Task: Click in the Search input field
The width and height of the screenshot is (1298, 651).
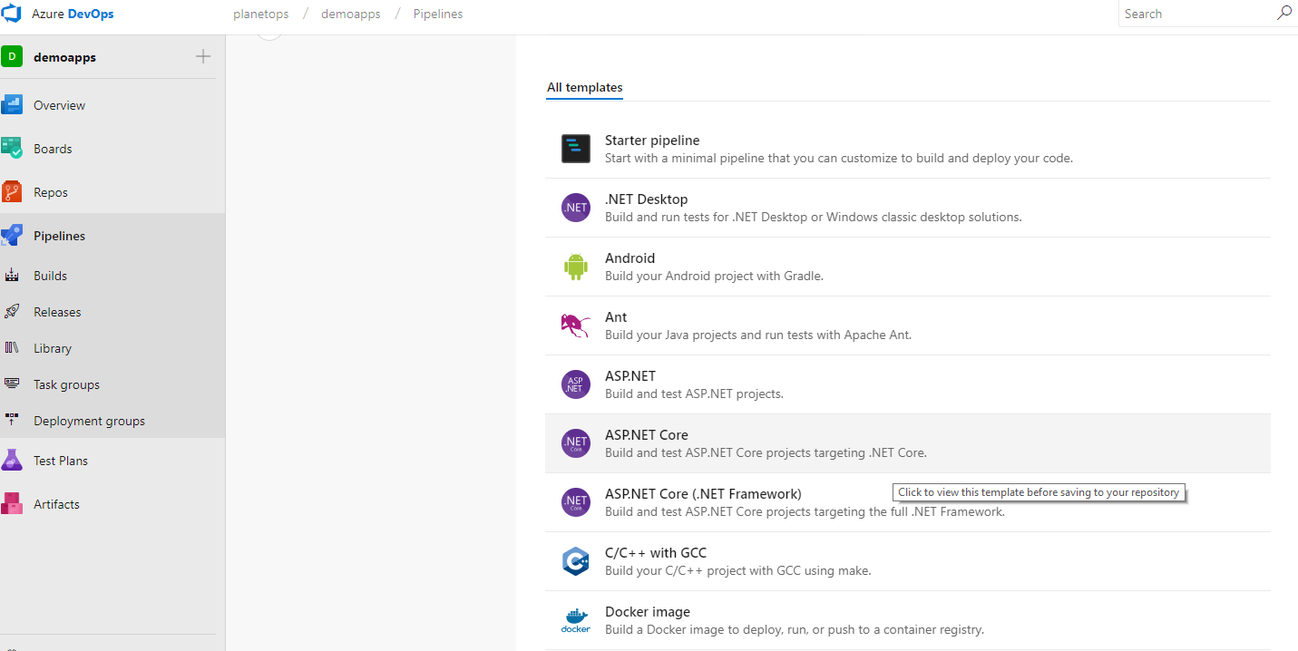Action: coord(1197,14)
